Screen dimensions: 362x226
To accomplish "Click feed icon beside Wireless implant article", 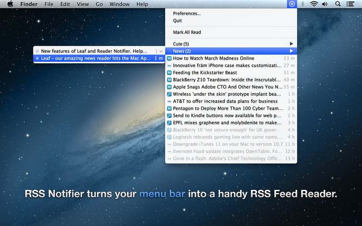I will tap(169, 94).
